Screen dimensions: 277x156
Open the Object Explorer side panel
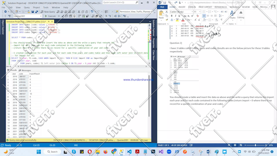coord(3,27)
